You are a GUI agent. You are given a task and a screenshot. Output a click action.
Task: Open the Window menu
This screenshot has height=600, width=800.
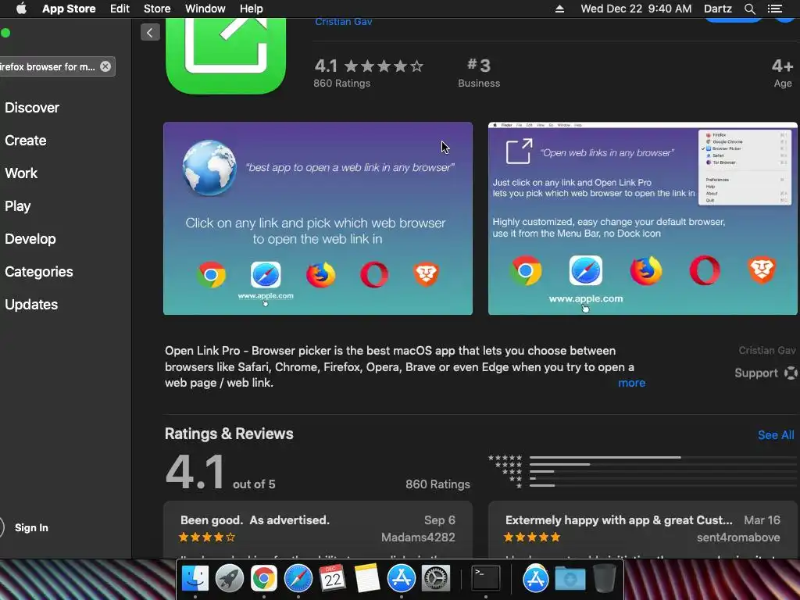coord(205,9)
